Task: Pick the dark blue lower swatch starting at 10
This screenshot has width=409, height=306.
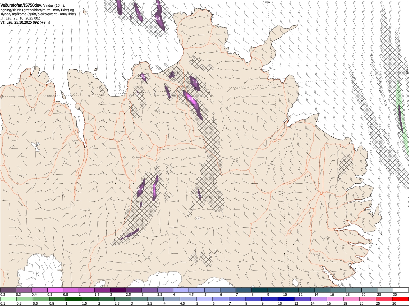Action: (x=286, y=299)
